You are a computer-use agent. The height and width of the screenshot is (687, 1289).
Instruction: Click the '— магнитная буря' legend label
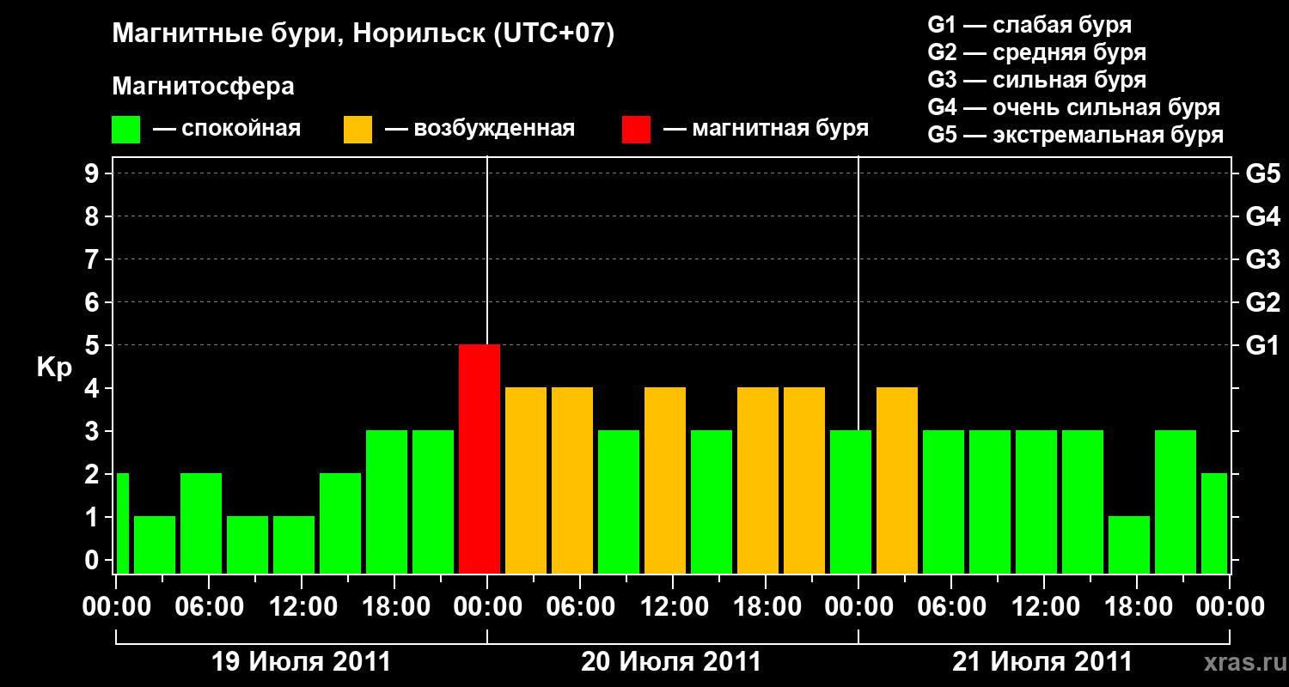tap(767, 130)
